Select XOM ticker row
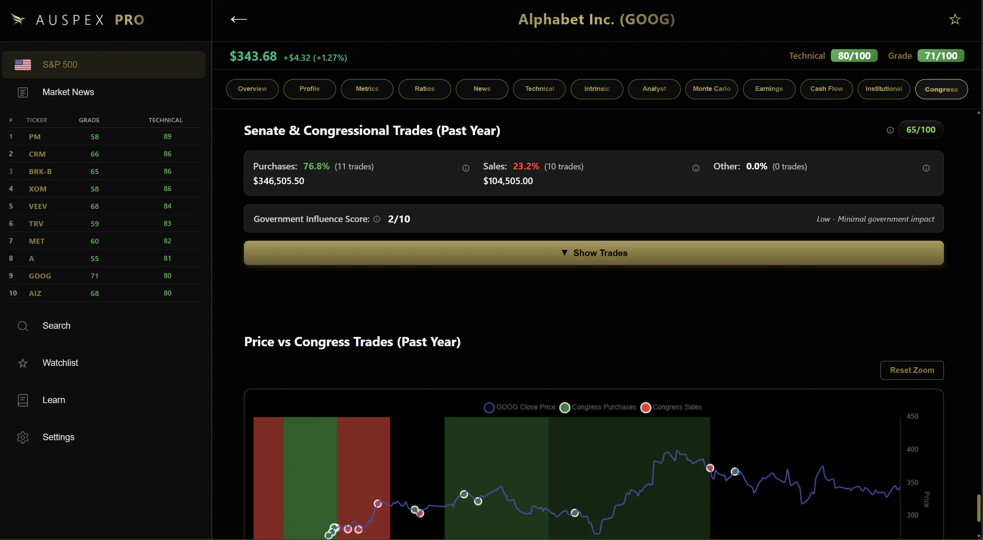 pos(105,189)
